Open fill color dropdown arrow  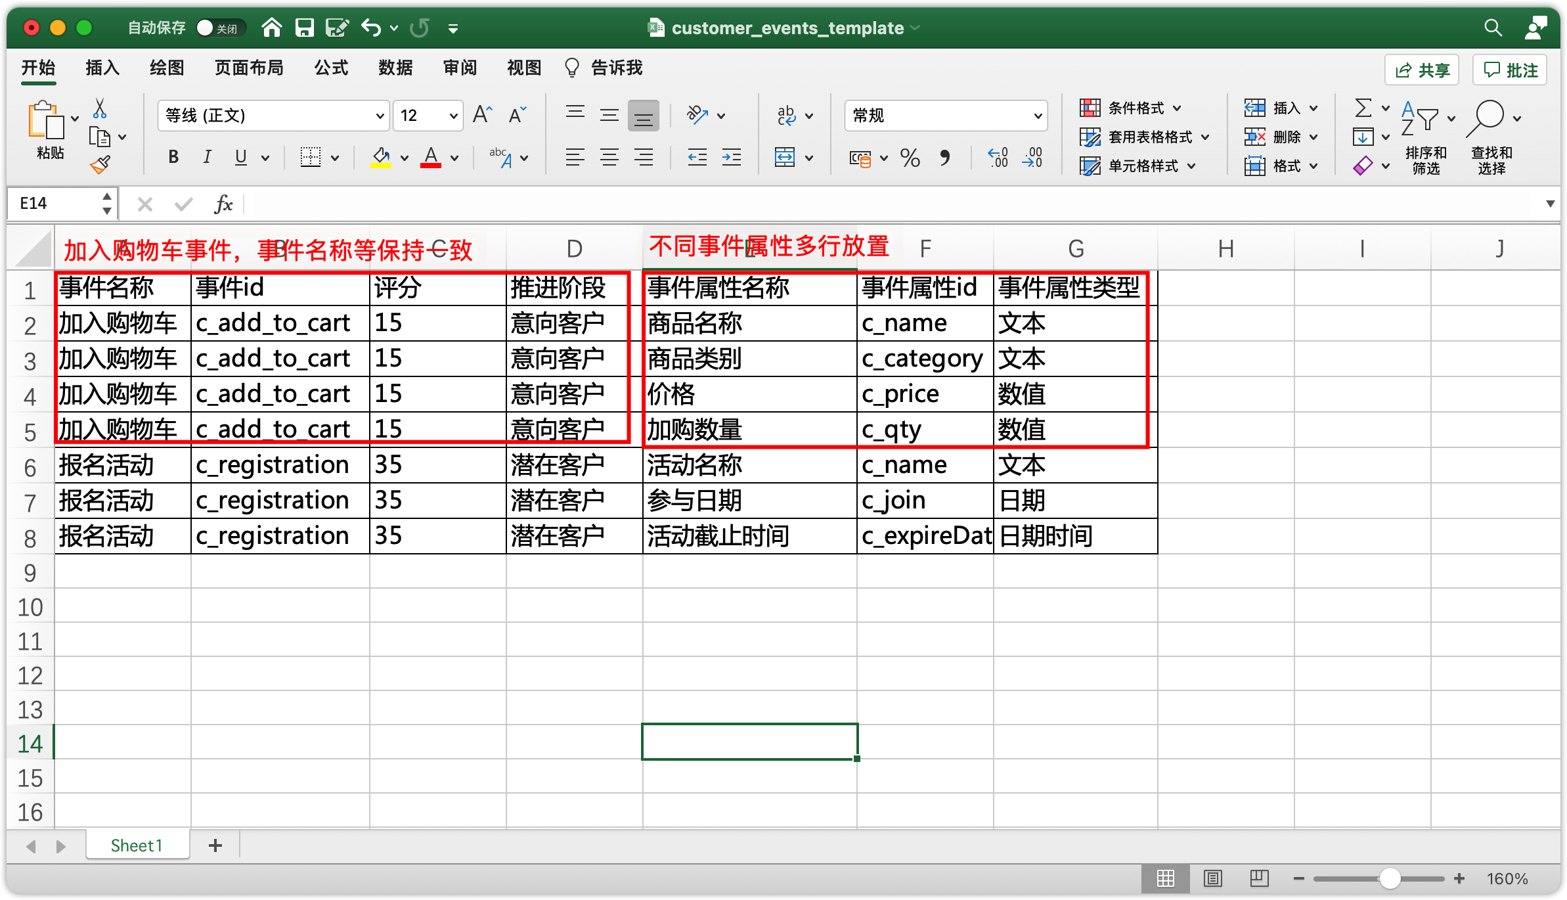click(405, 158)
